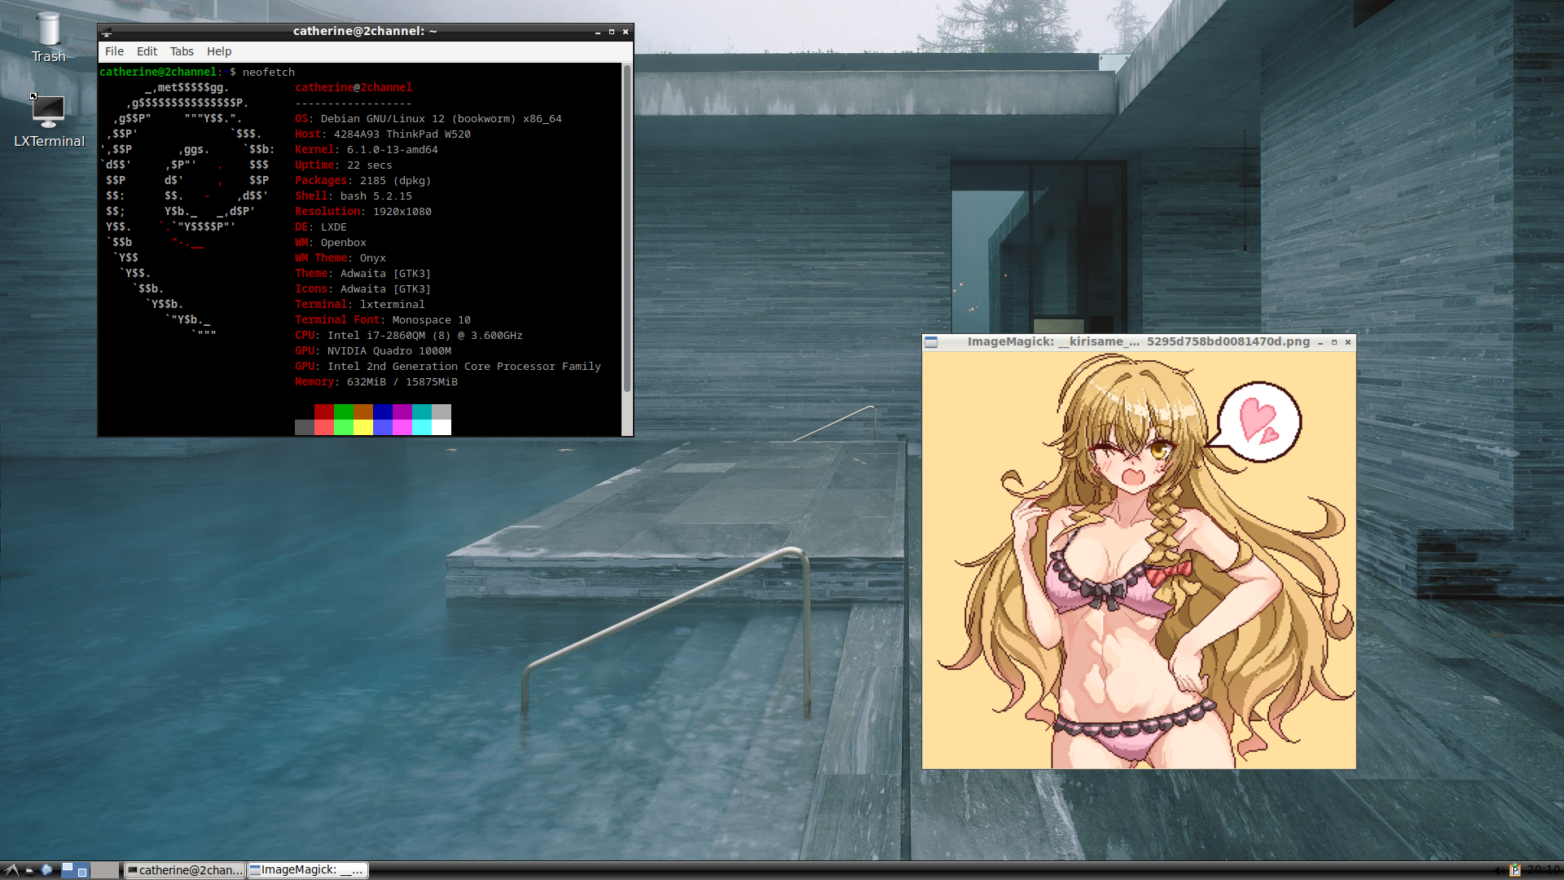Screen dimensions: 1564x880
Task: Launch file manager from panel
Action: (x=29, y=870)
